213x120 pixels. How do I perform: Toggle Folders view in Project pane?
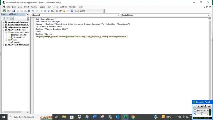pos(12,19)
